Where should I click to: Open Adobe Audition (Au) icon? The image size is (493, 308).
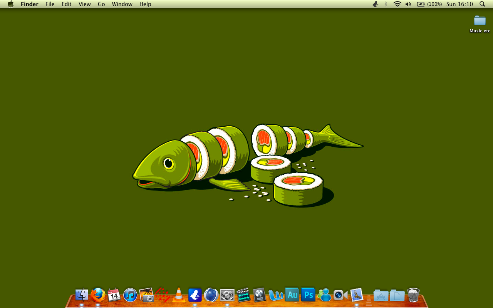[x=292, y=295]
